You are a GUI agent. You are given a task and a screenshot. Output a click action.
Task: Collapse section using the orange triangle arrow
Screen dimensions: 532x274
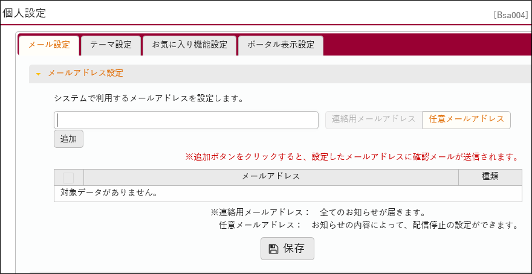38,74
